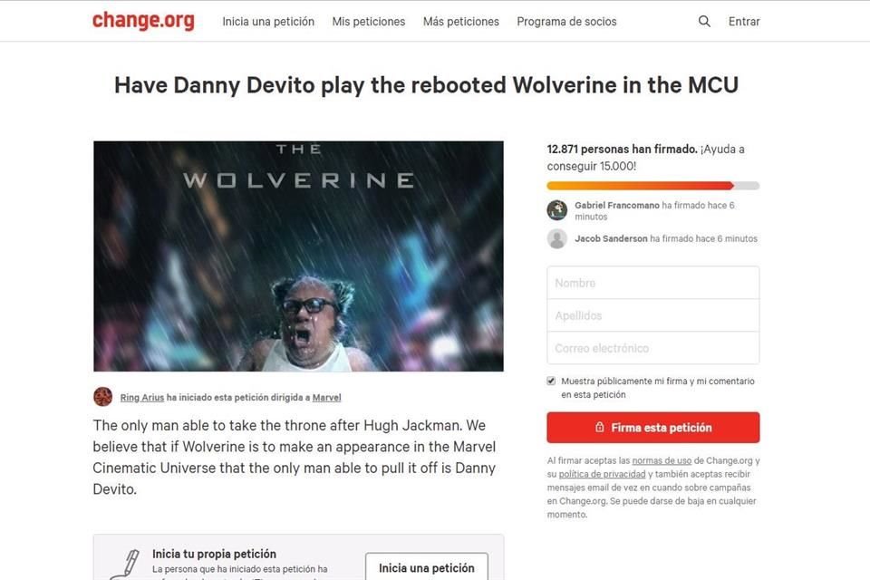
Task: Focus the Nombre input field
Action: coord(653,283)
